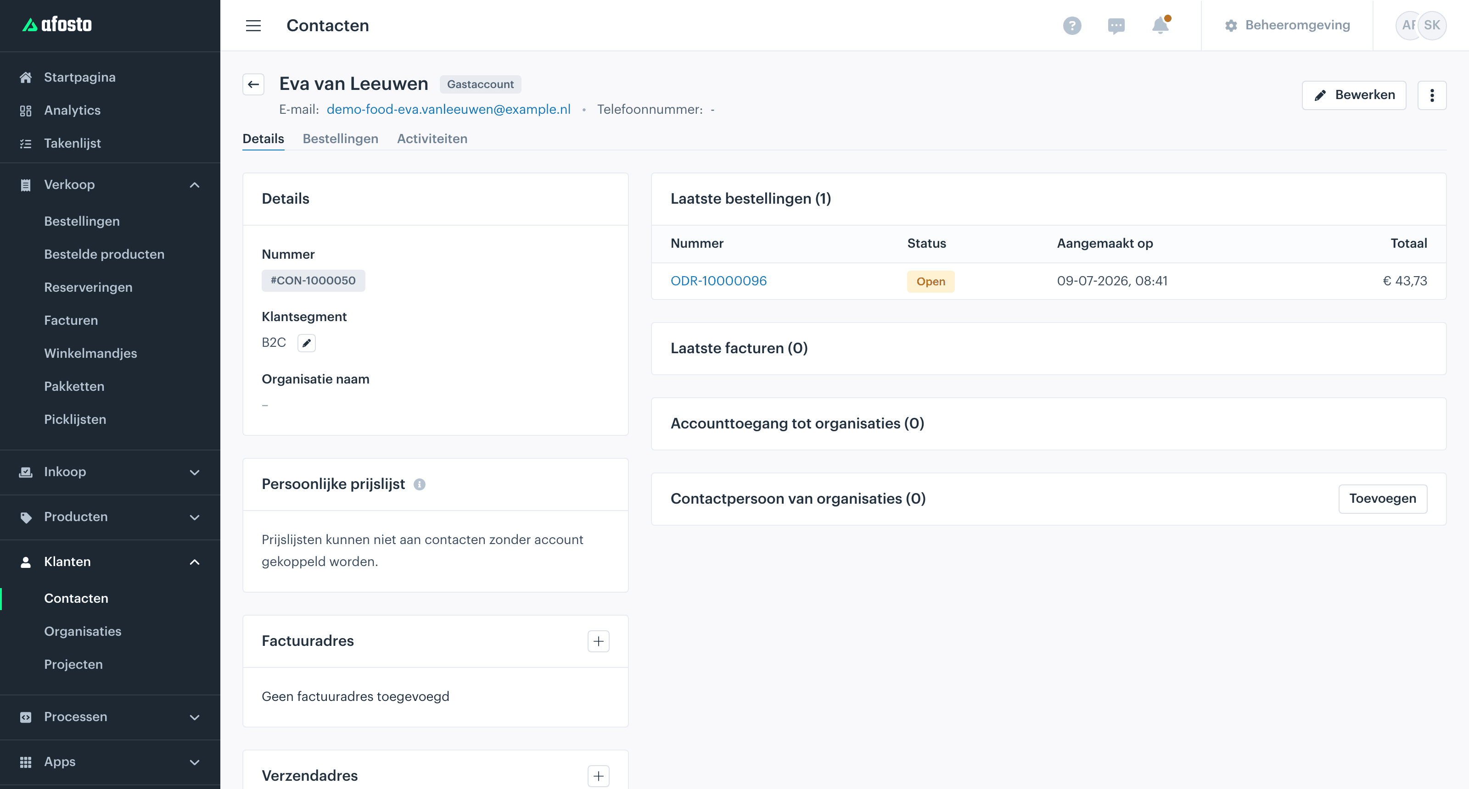The width and height of the screenshot is (1469, 789).
Task: Click the Startpagina home icon
Action: 26,78
